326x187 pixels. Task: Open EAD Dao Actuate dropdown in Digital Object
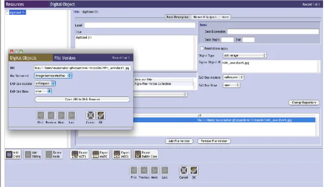click(x=233, y=77)
